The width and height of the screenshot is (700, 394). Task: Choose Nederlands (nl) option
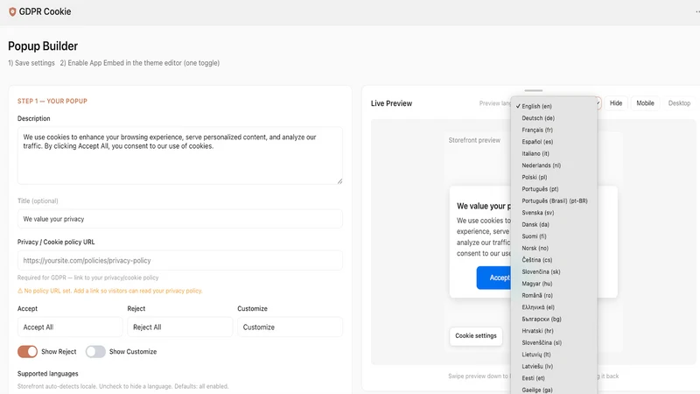click(554, 165)
